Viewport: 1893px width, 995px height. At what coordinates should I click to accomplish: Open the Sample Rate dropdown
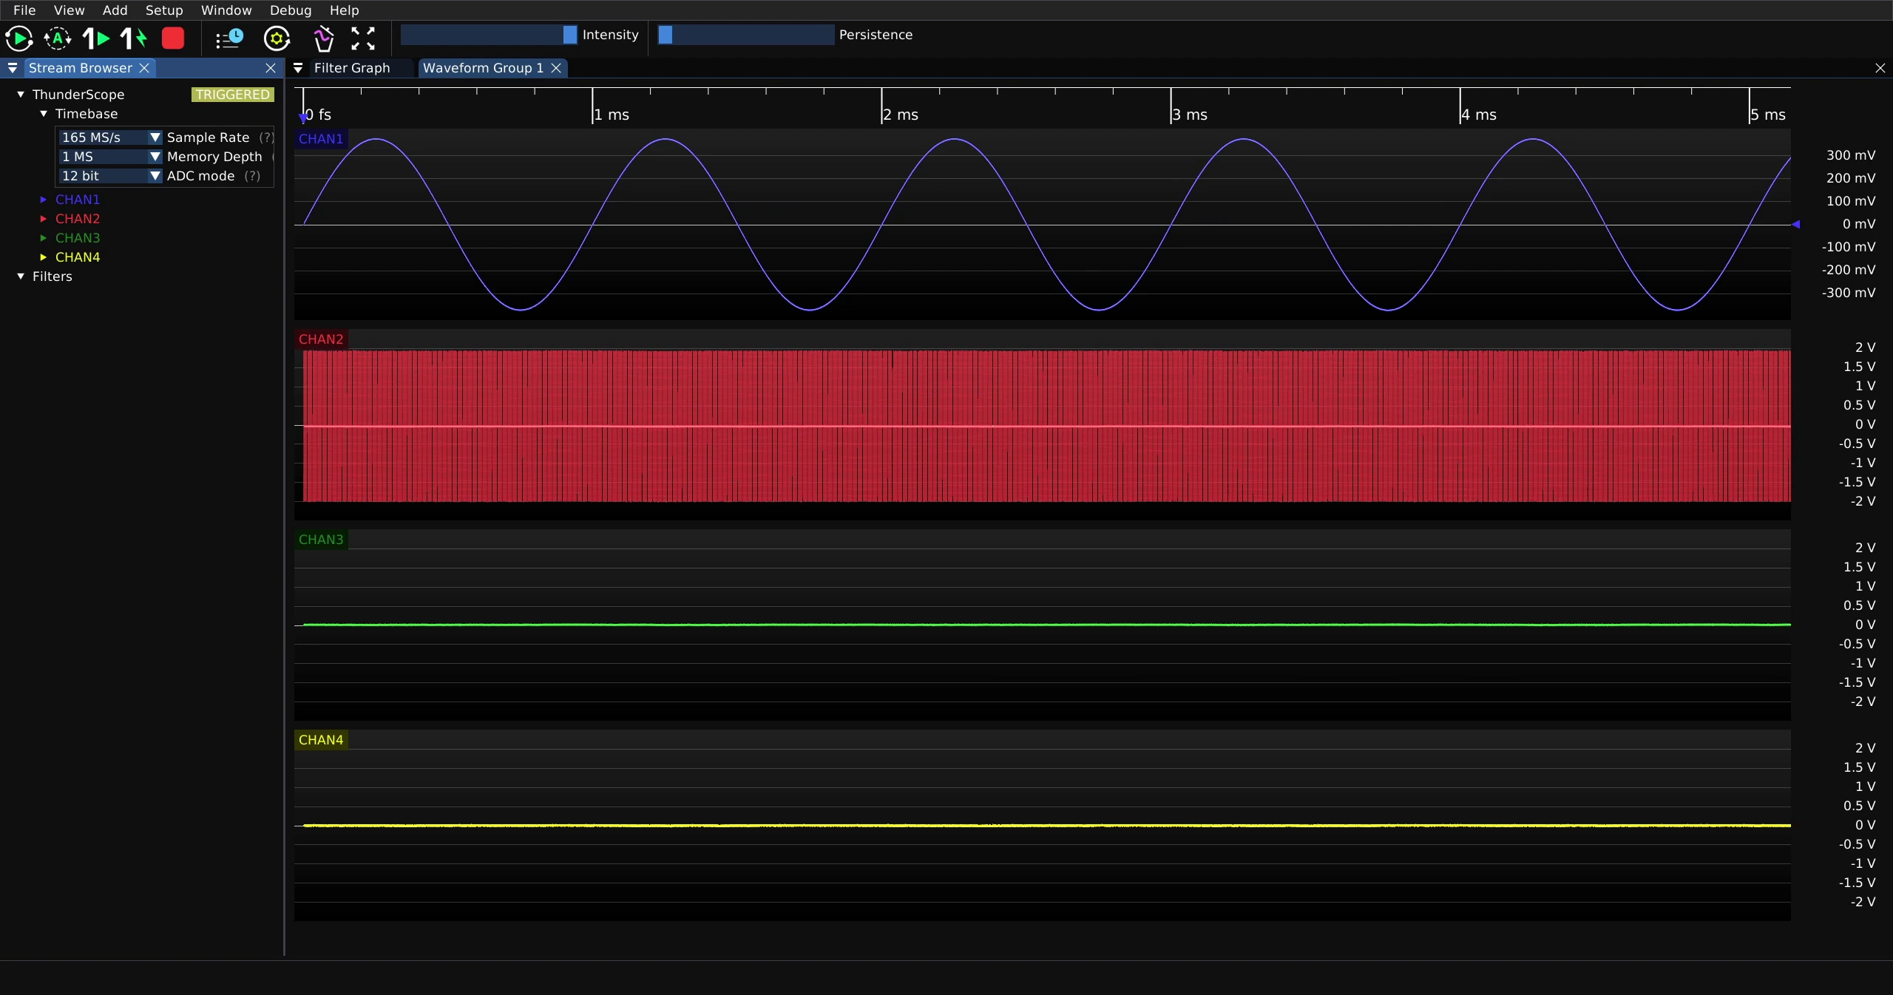[x=110, y=137]
